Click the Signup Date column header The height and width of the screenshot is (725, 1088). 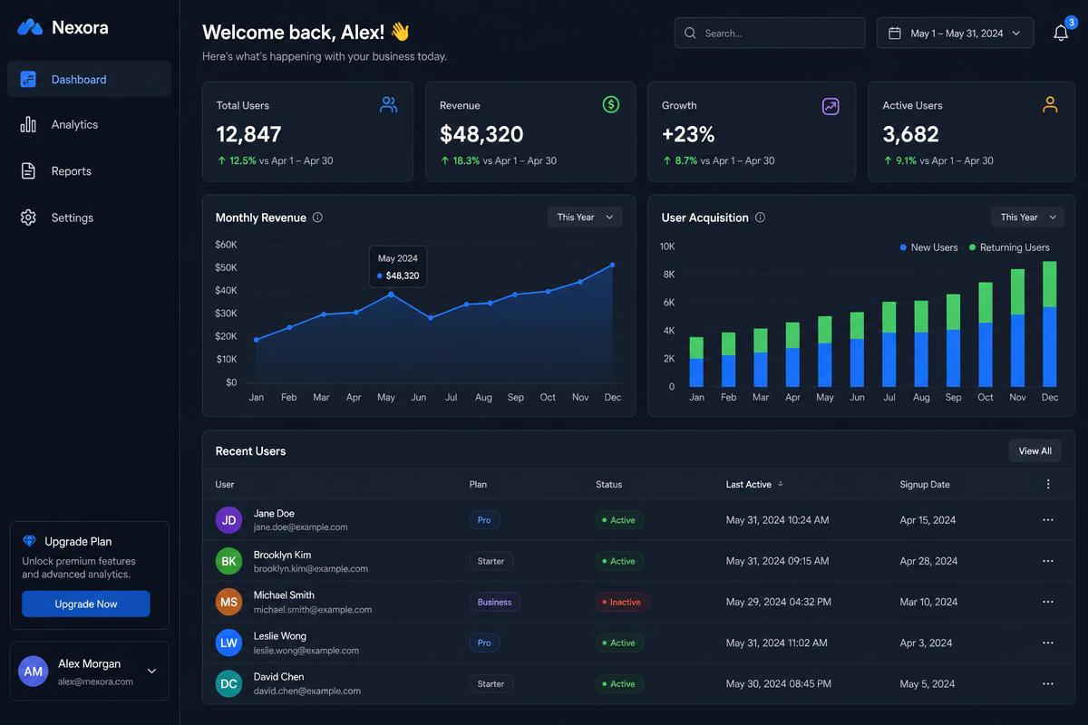pyautogui.click(x=925, y=484)
